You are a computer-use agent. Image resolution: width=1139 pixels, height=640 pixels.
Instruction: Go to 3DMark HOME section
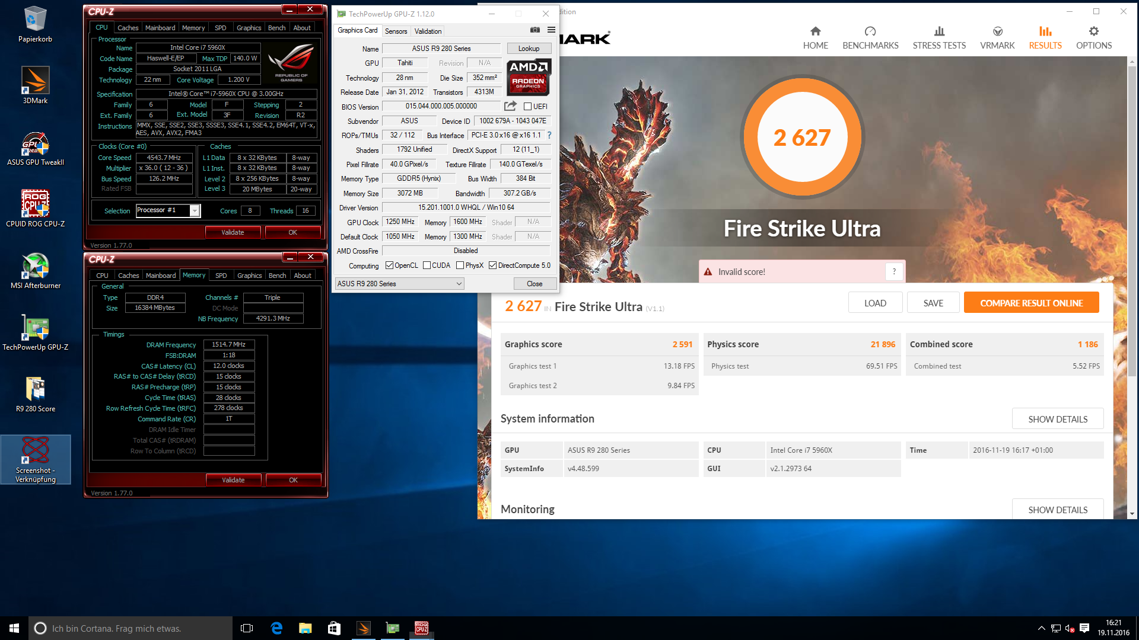(x=815, y=38)
